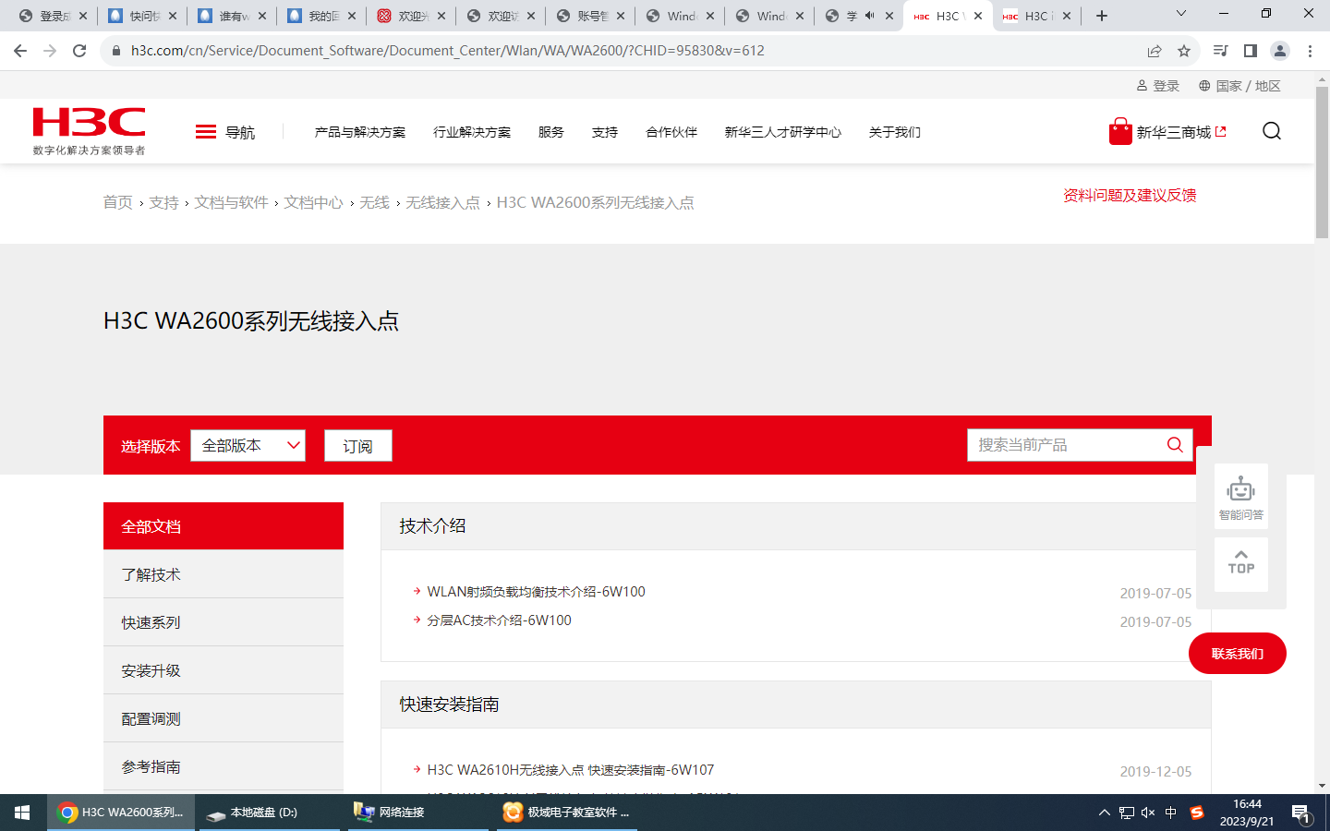Image resolution: width=1330 pixels, height=831 pixels.
Task: Click the browser address bar URL
Action: click(x=448, y=51)
